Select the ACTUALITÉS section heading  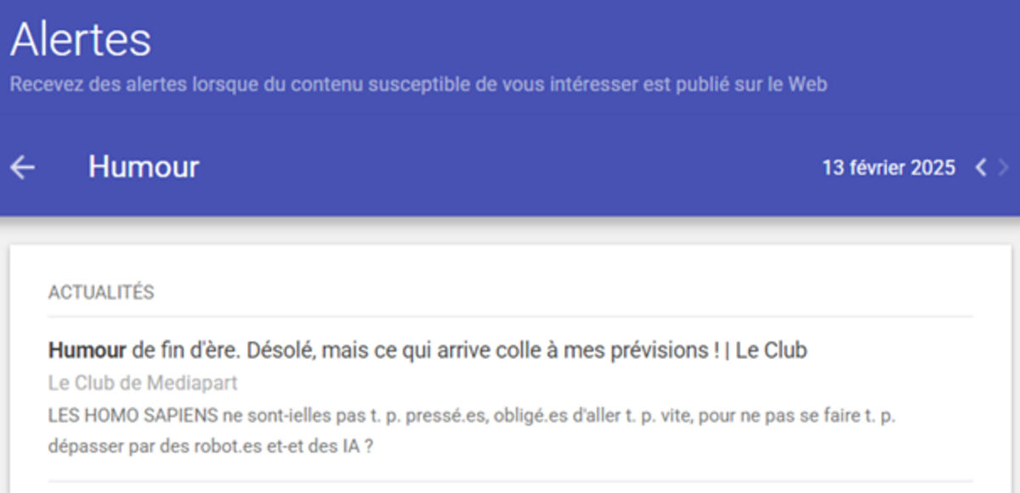[x=101, y=292]
